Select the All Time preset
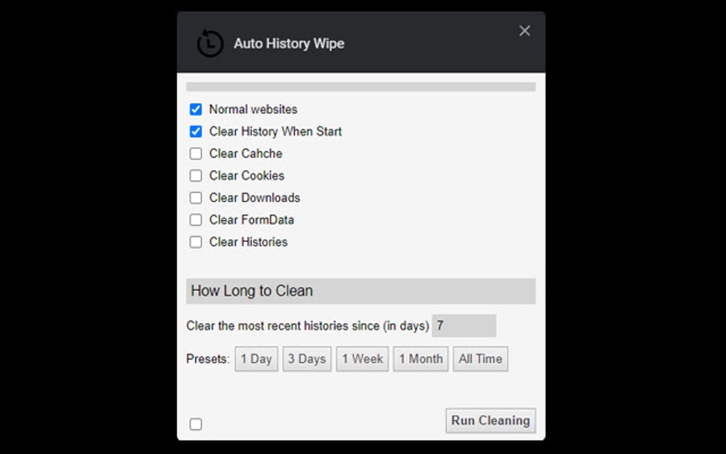This screenshot has width=726, height=454. (480, 359)
